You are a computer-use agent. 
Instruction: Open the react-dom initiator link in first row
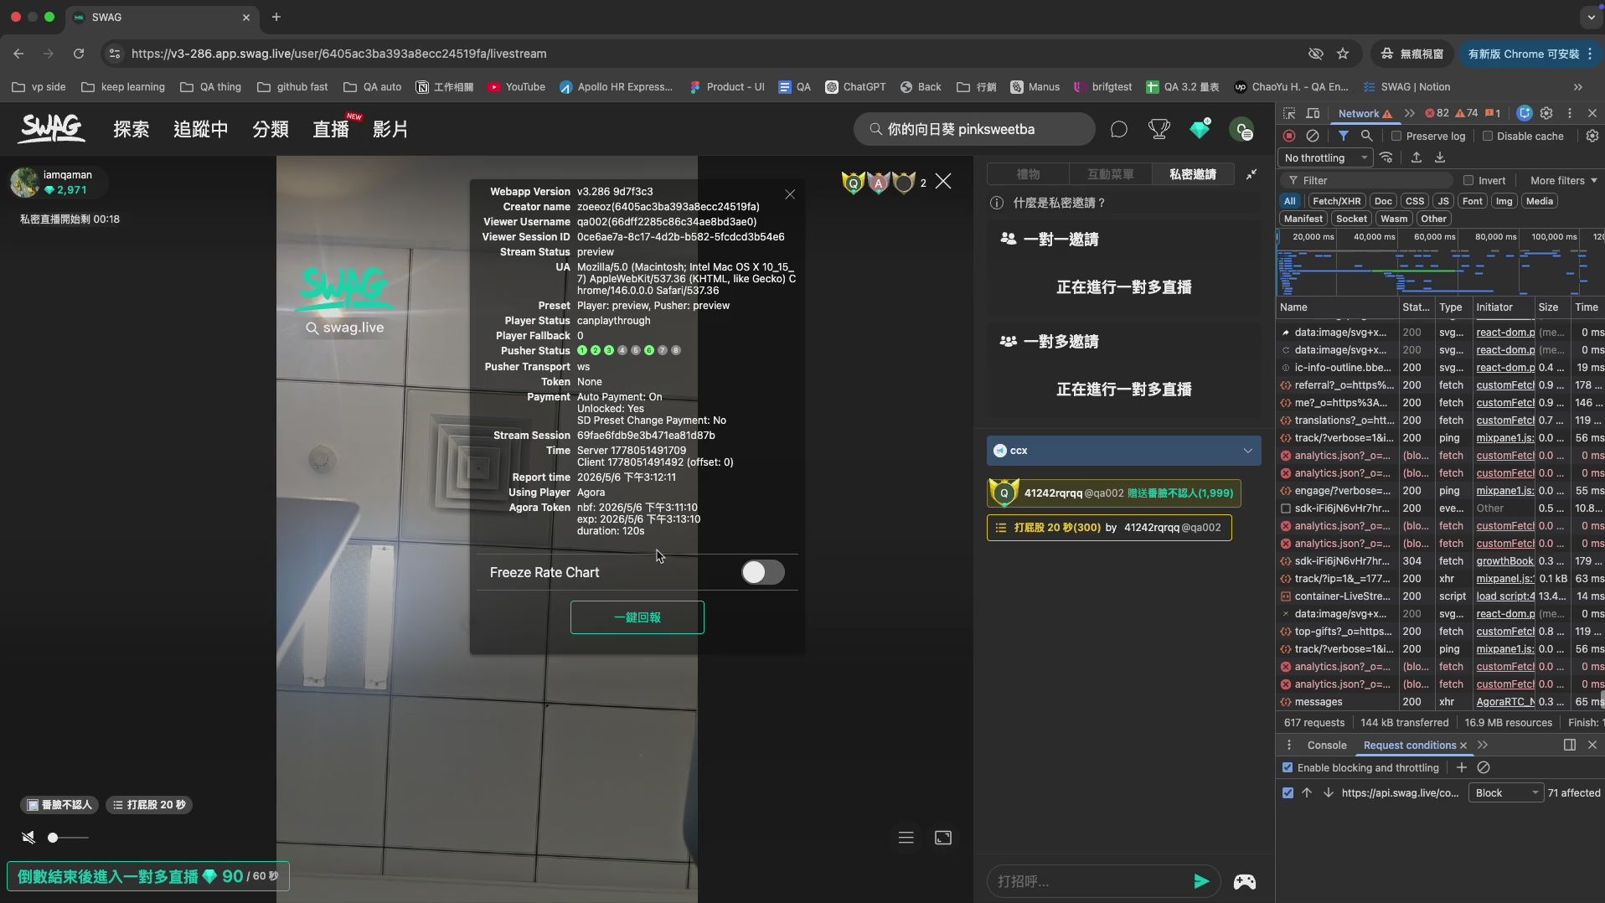[x=1505, y=333]
